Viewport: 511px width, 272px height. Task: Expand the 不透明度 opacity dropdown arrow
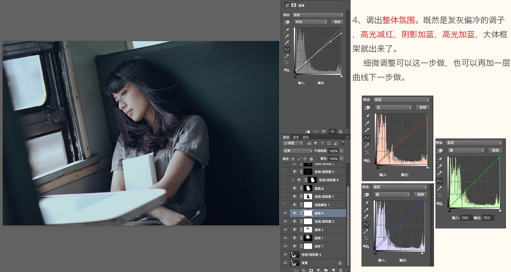[x=342, y=151]
